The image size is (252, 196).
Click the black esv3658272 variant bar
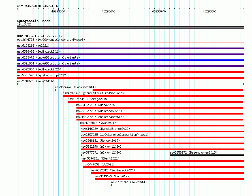tap(207, 155)
